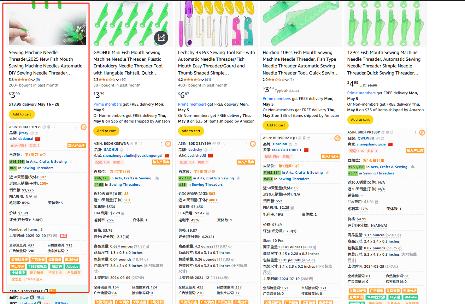
Task: Expand the 2.0 star rating dropdown arrow
Action: 287,80
